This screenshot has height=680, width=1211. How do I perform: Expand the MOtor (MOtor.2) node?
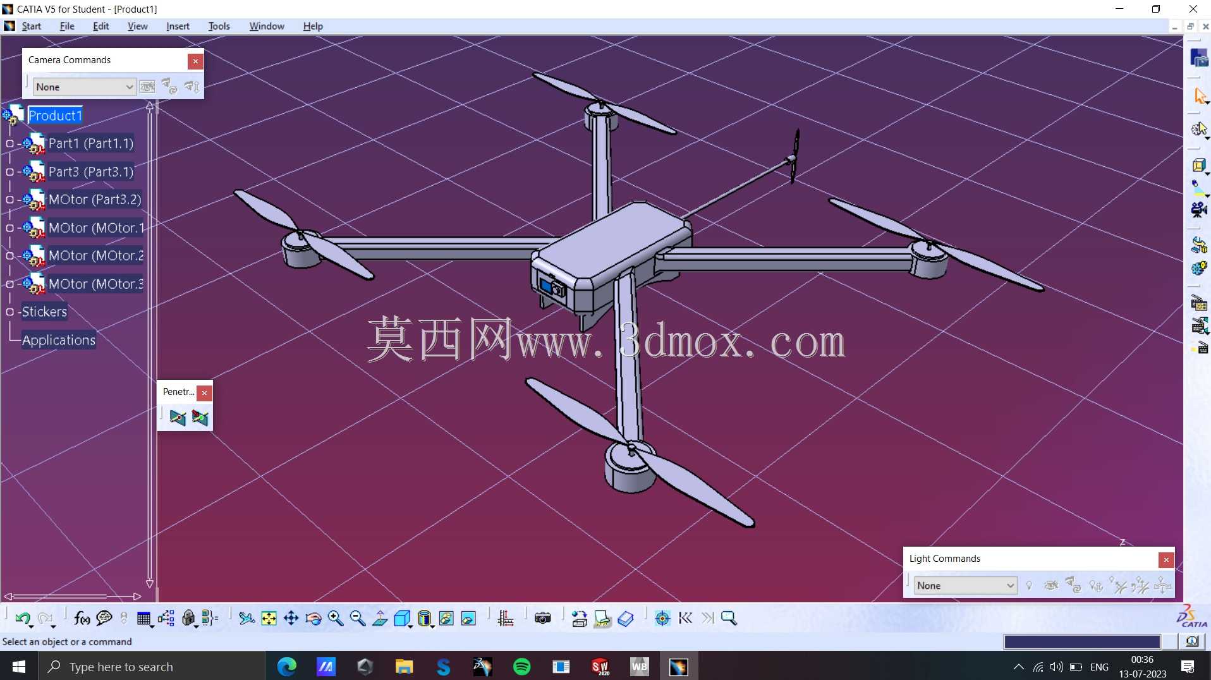9,256
